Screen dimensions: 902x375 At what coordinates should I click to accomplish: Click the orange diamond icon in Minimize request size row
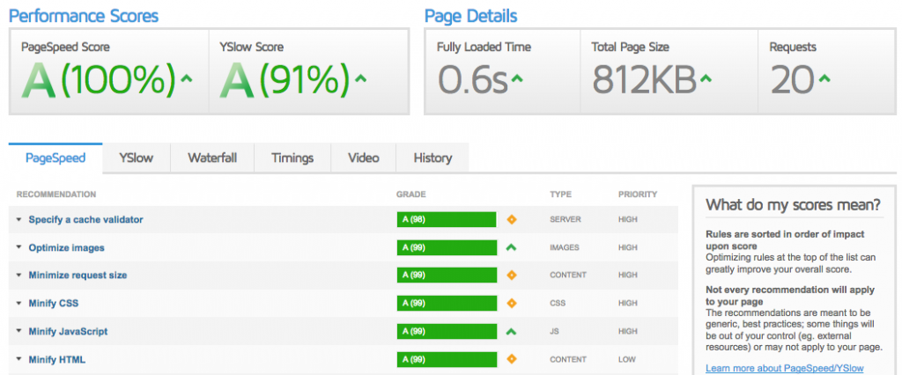point(511,276)
